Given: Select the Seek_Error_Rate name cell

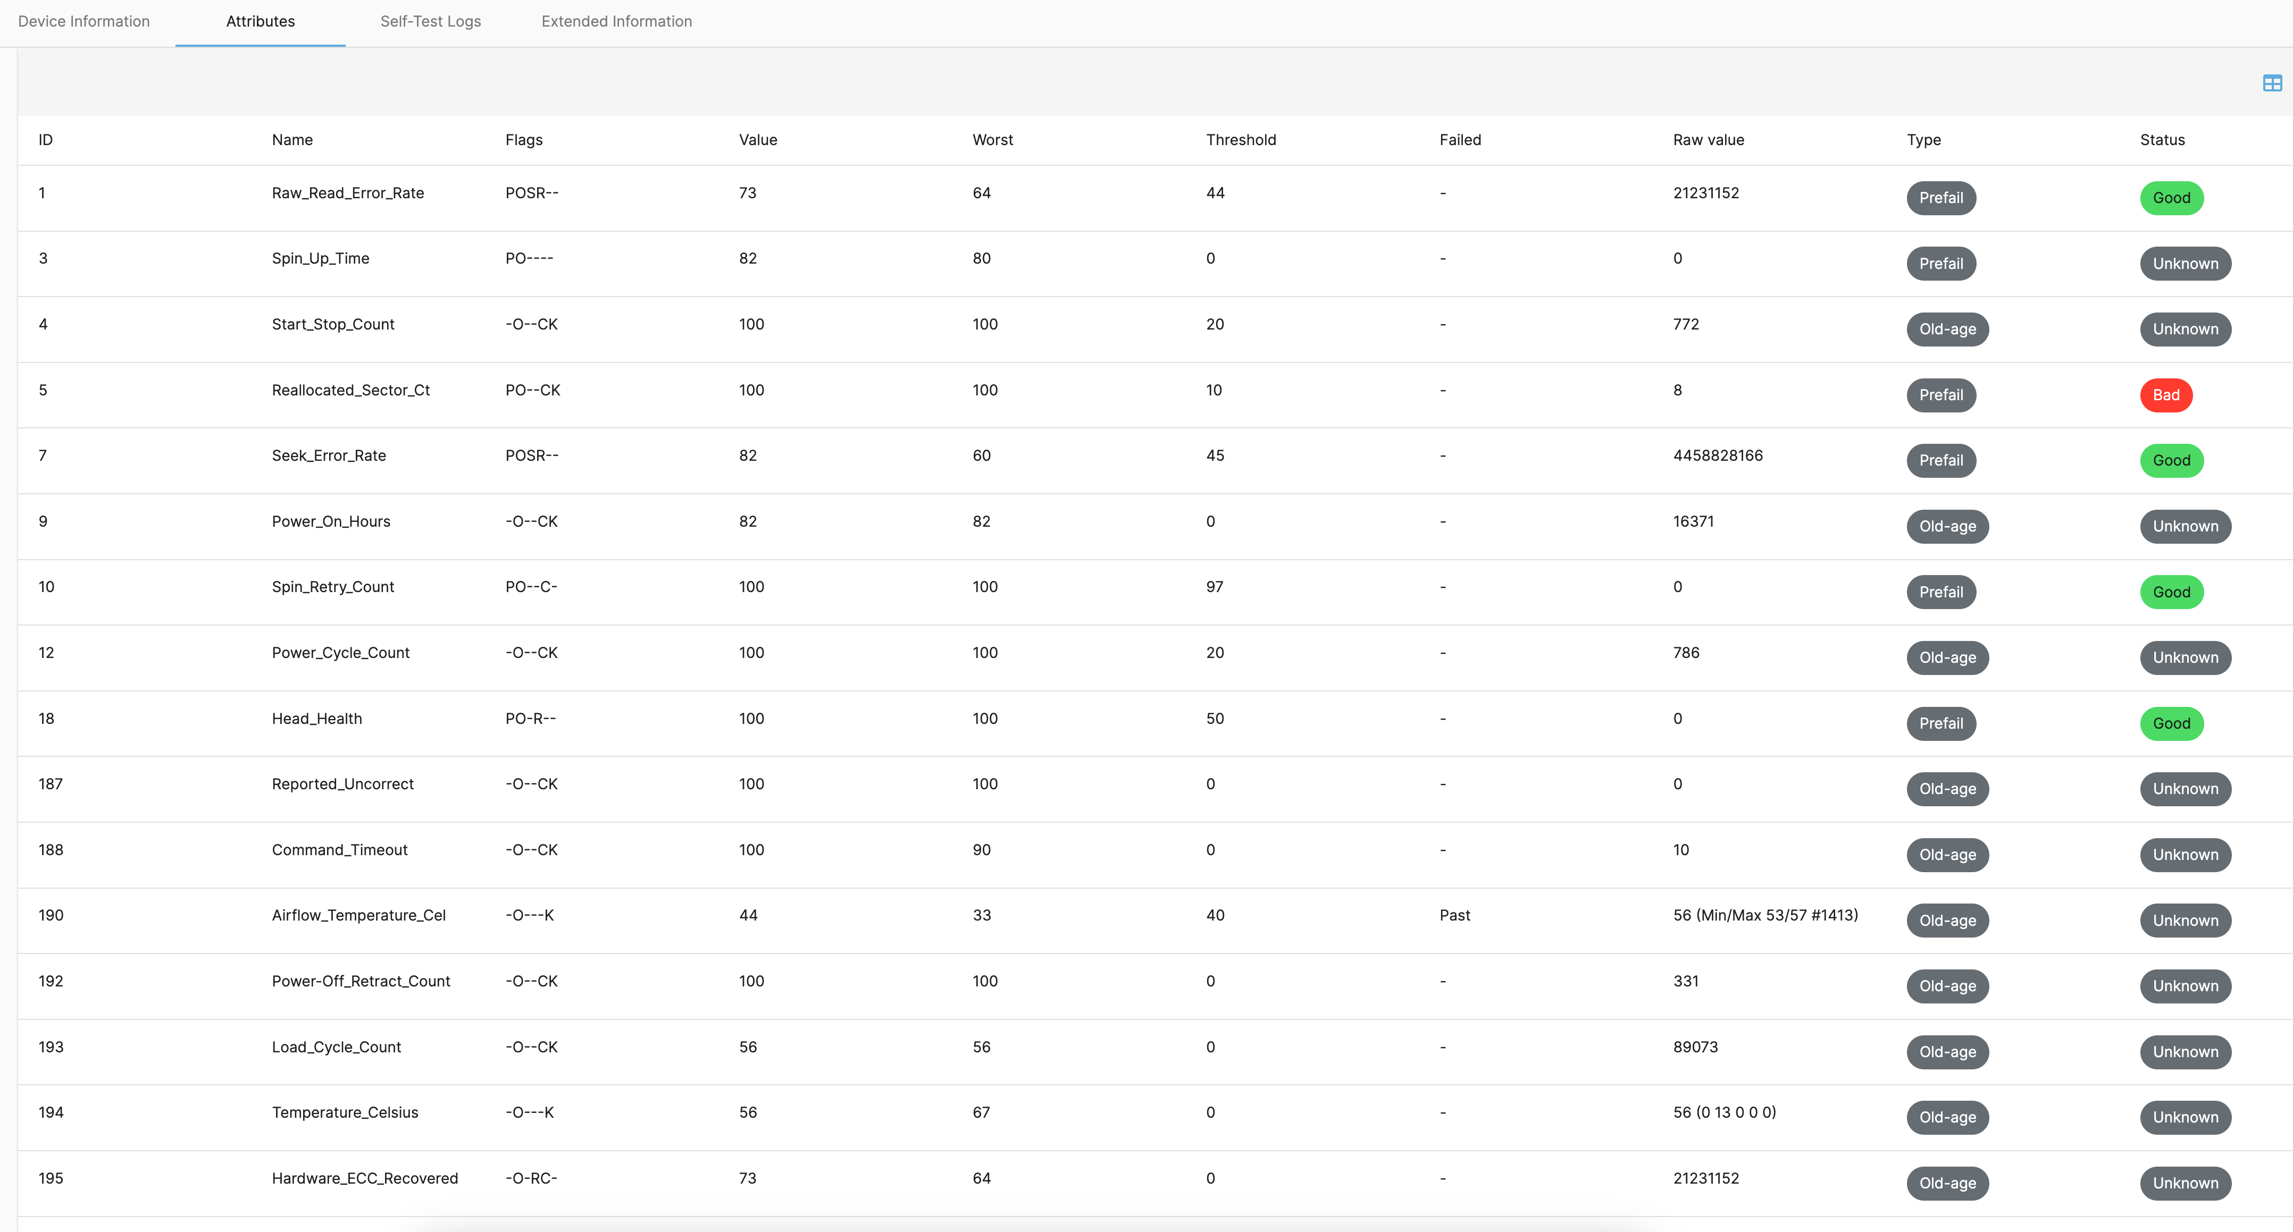Looking at the screenshot, I should [x=329, y=455].
